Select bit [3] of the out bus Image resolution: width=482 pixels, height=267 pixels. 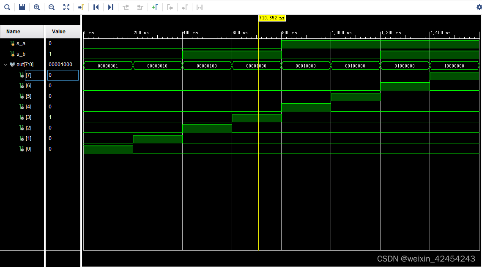pos(29,117)
